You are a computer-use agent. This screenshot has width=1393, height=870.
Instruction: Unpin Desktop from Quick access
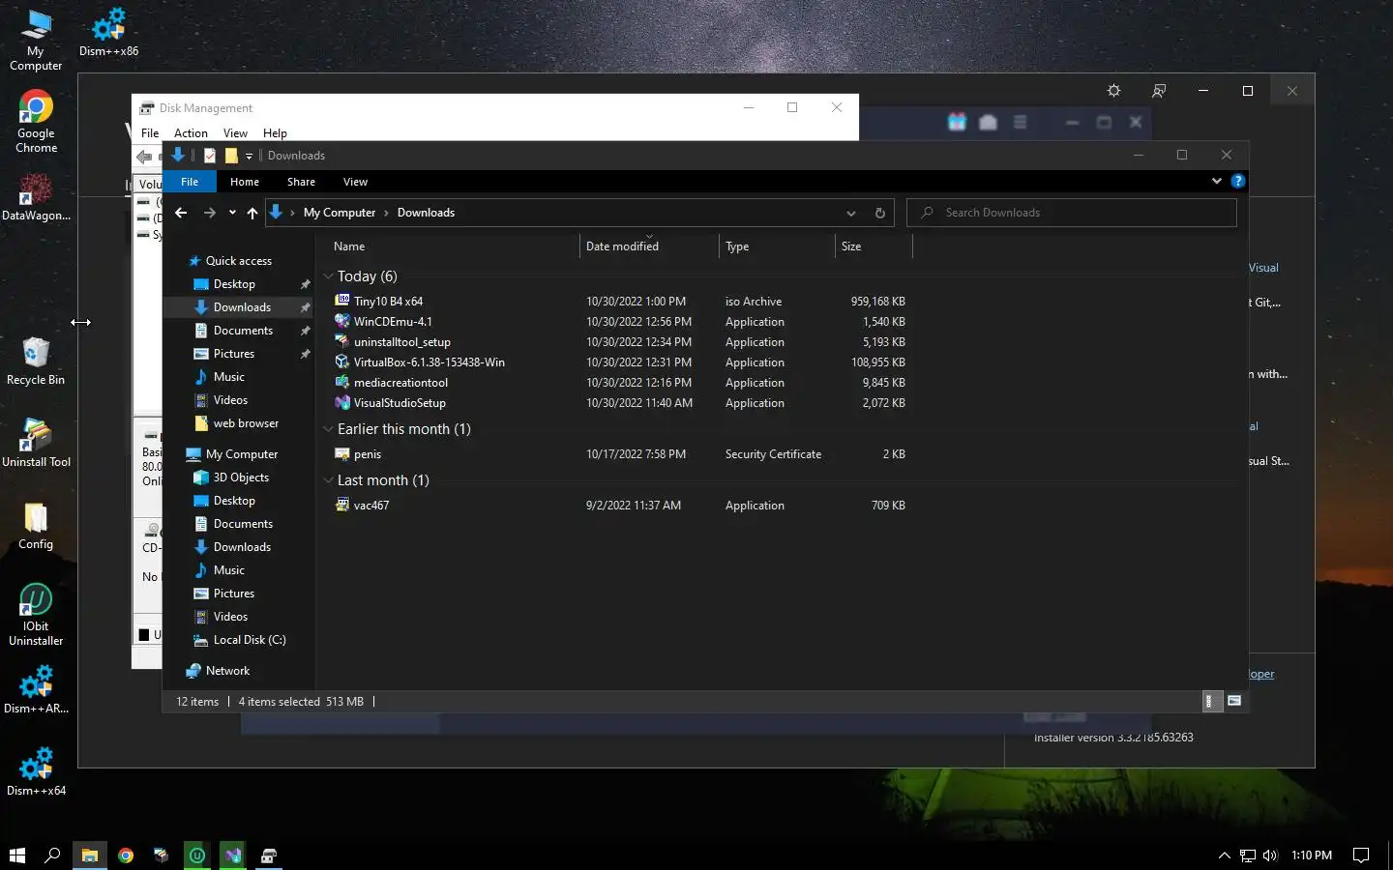pos(305,284)
